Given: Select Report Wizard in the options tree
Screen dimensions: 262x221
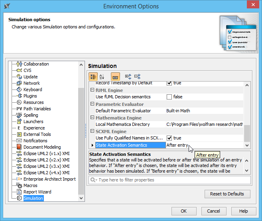Looking at the screenshot, I should click(37, 192).
